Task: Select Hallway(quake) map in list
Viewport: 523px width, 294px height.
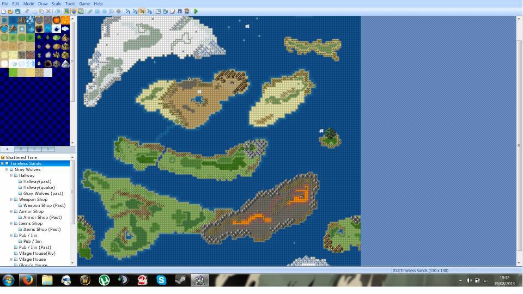Action: (38, 187)
